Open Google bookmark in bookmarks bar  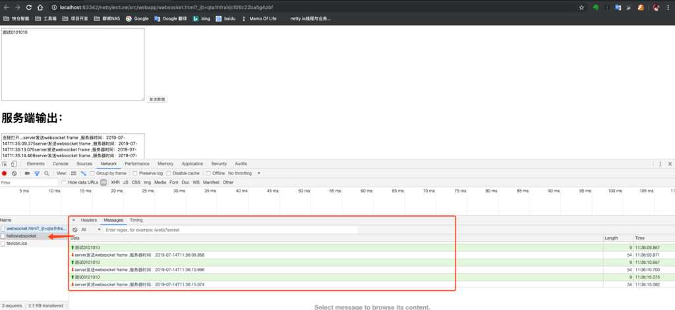(137, 18)
